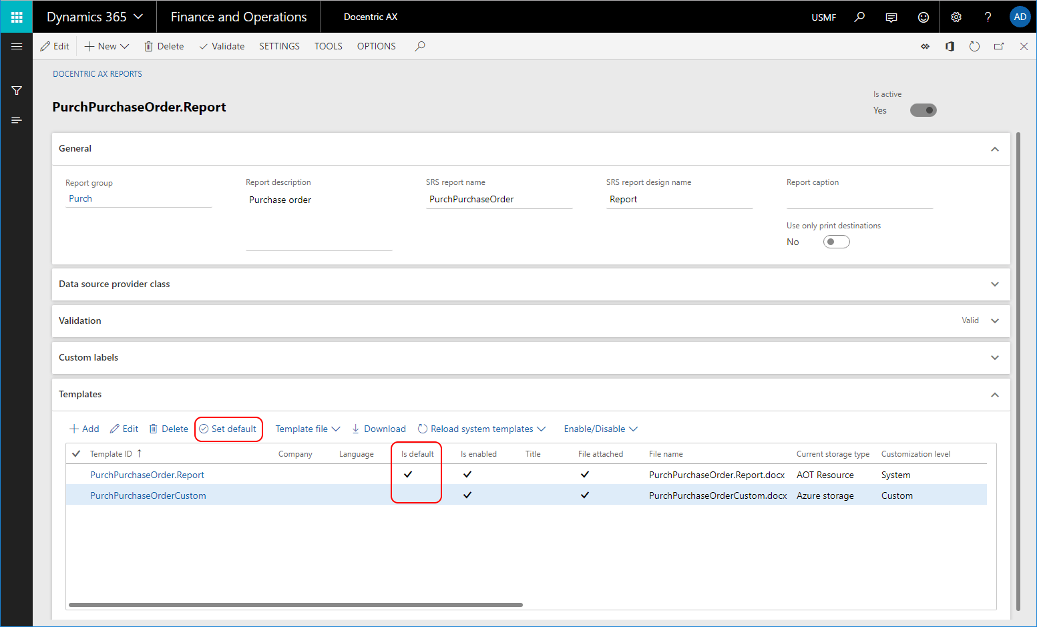The width and height of the screenshot is (1037, 627).
Task: Click the Report caption input field
Action: pos(859,199)
